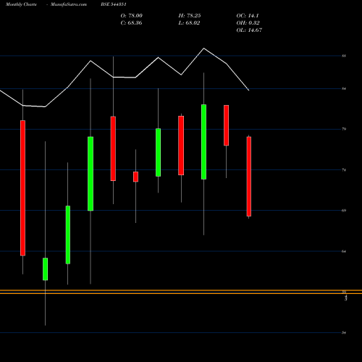Viewport: 362px width, 362px height.
Task: Click the 74 price axis label
Action: (x=344, y=170)
